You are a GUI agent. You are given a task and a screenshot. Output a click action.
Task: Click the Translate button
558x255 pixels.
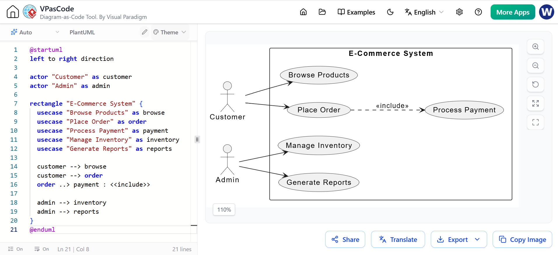[398, 239]
